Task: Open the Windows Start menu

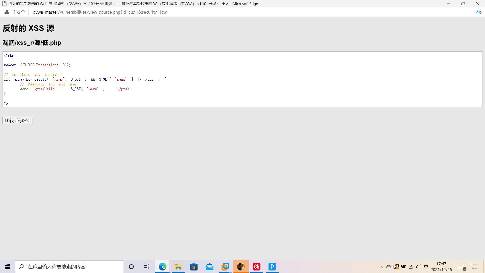Action: 7,267
